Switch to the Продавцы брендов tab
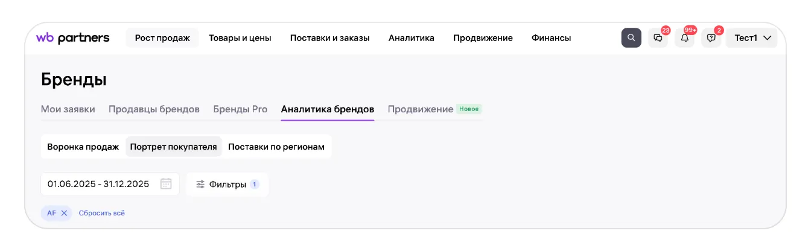 (x=154, y=109)
